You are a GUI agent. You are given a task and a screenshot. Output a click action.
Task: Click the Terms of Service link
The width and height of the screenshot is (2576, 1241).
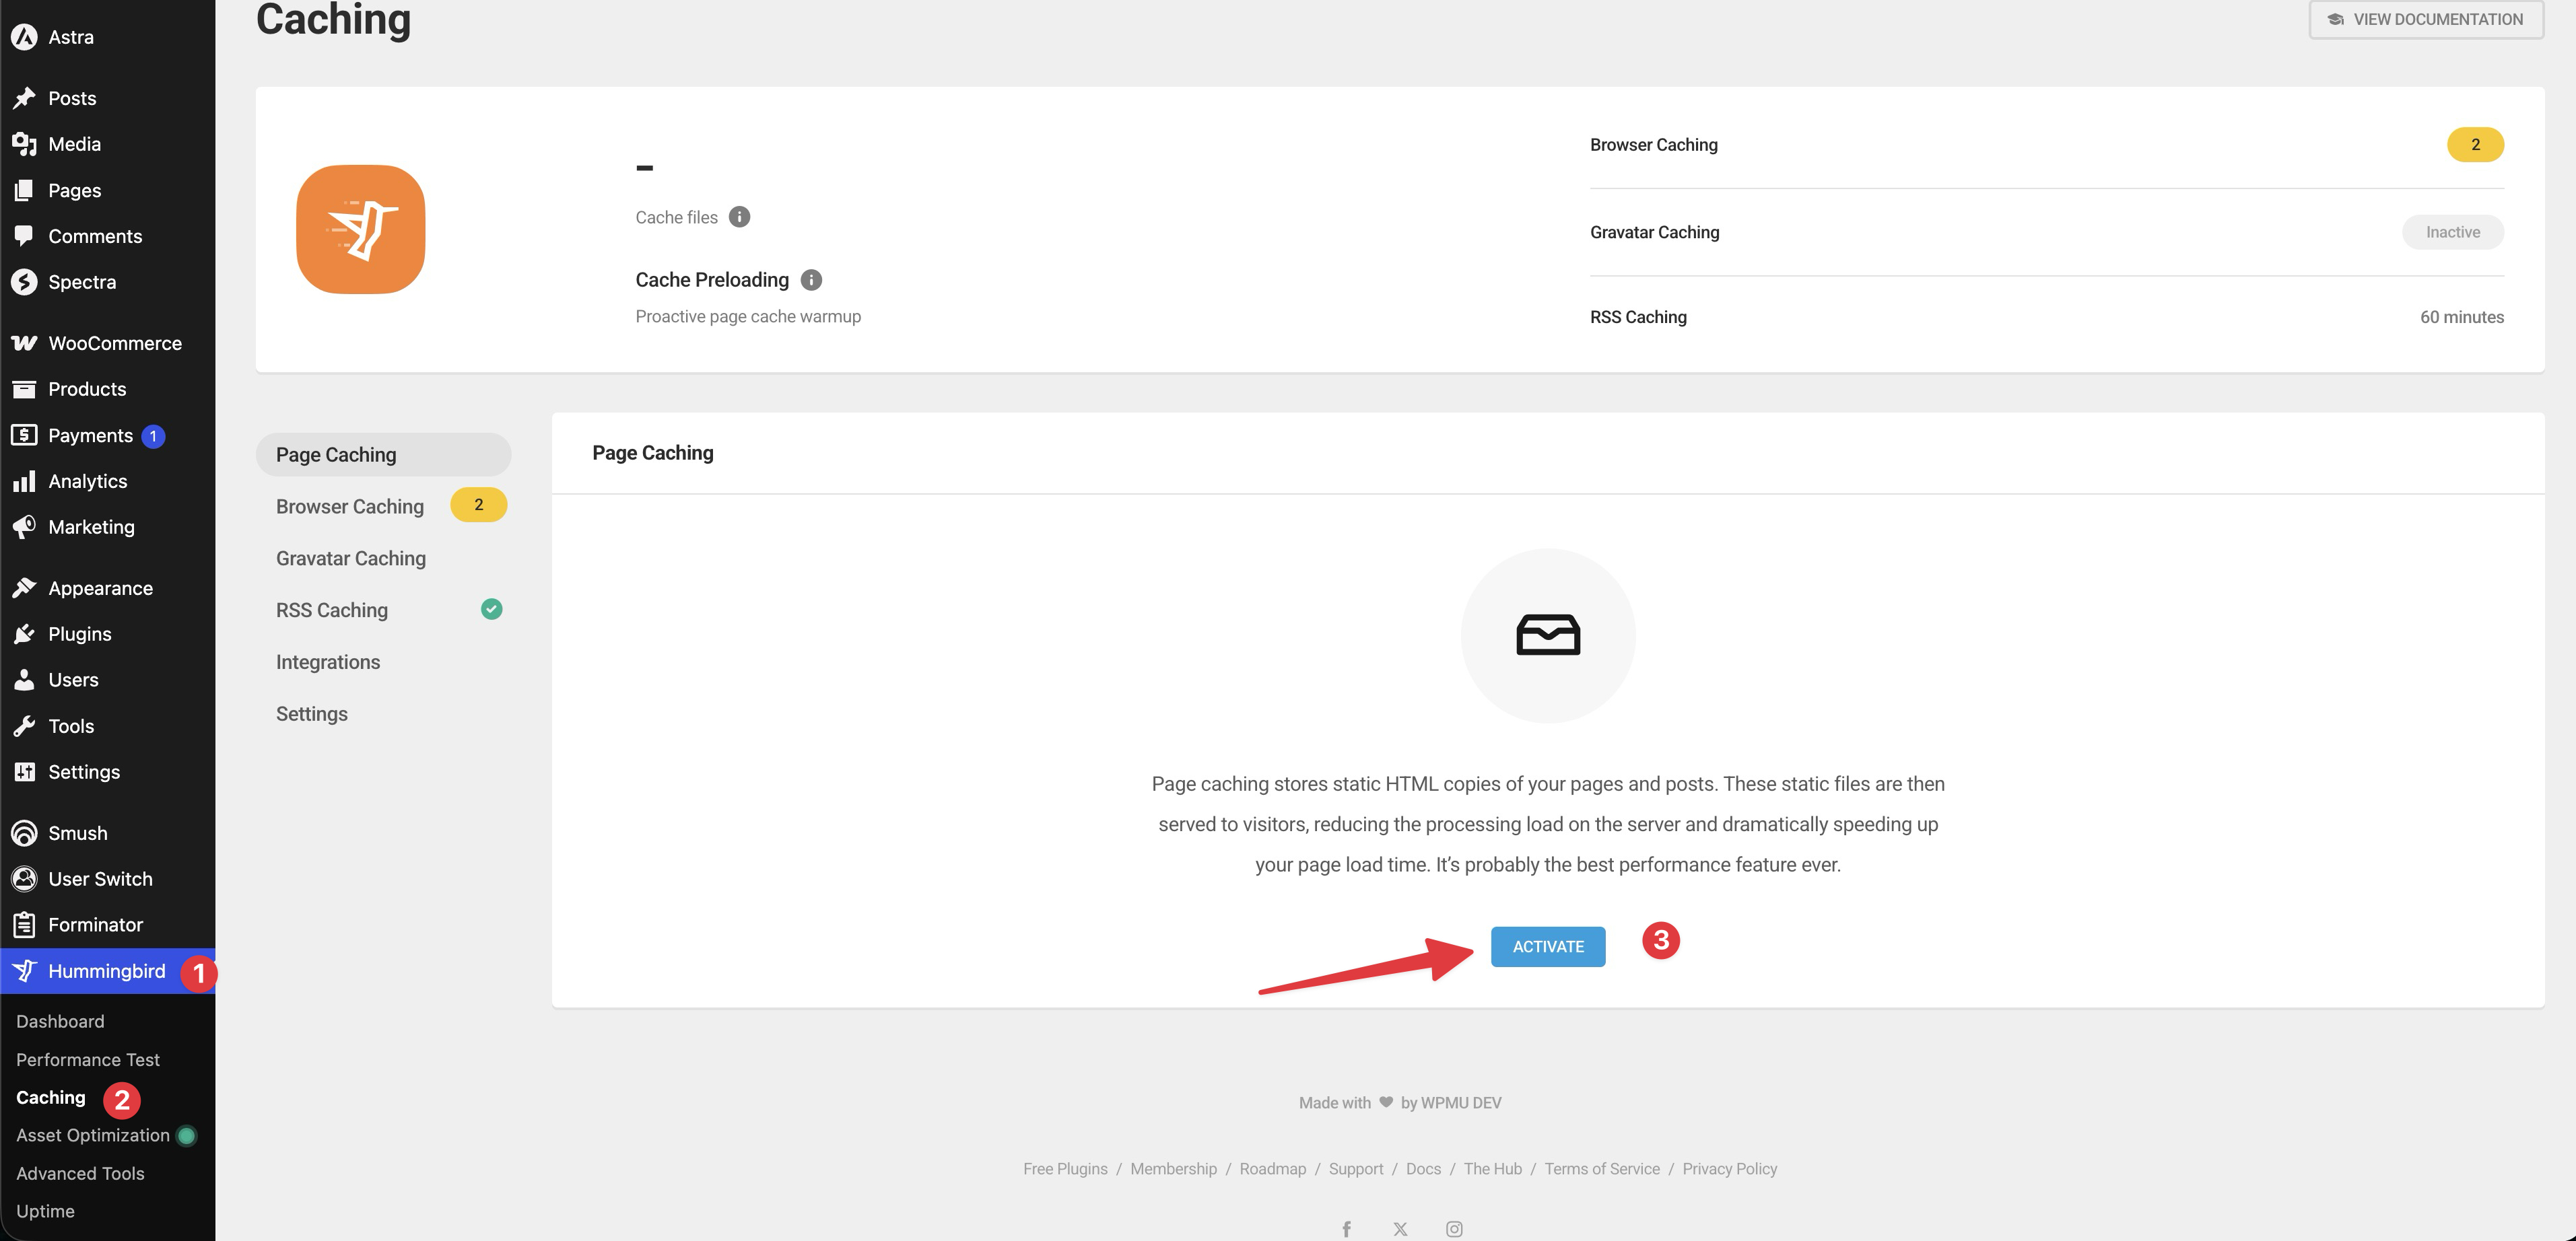[1601, 1168]
